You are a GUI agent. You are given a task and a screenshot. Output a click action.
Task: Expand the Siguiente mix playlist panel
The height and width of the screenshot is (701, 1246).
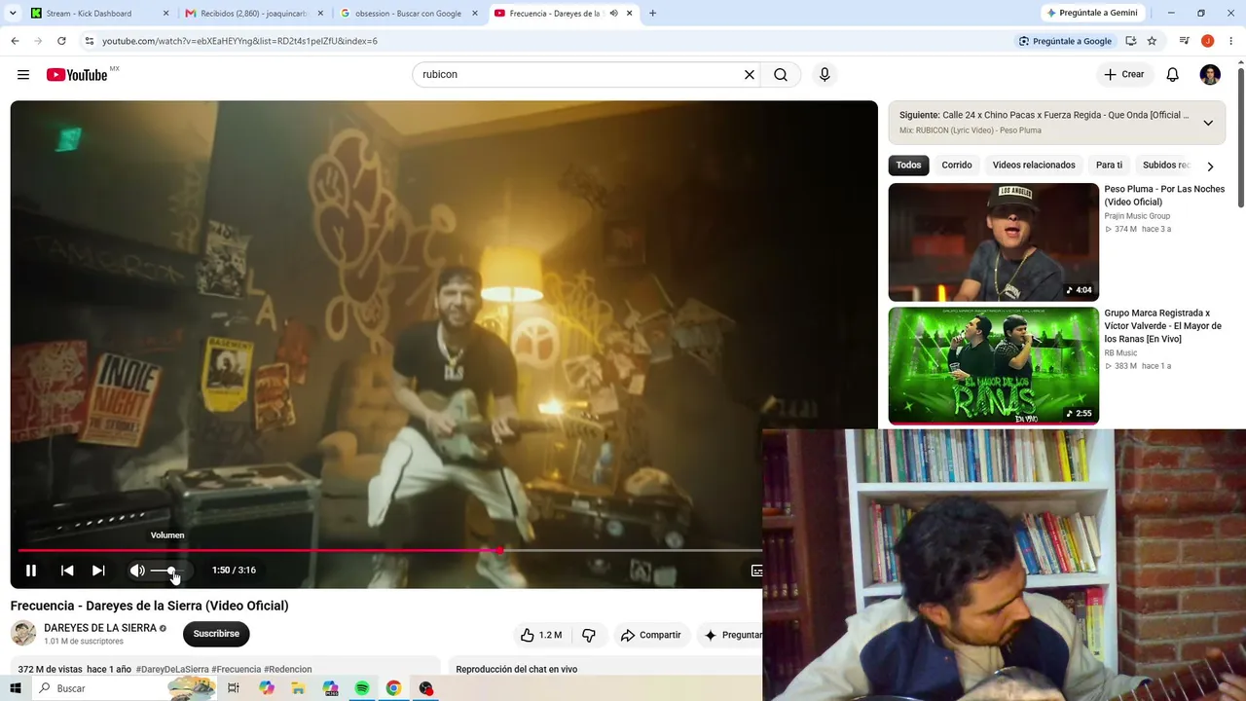tap(1208, 123)
